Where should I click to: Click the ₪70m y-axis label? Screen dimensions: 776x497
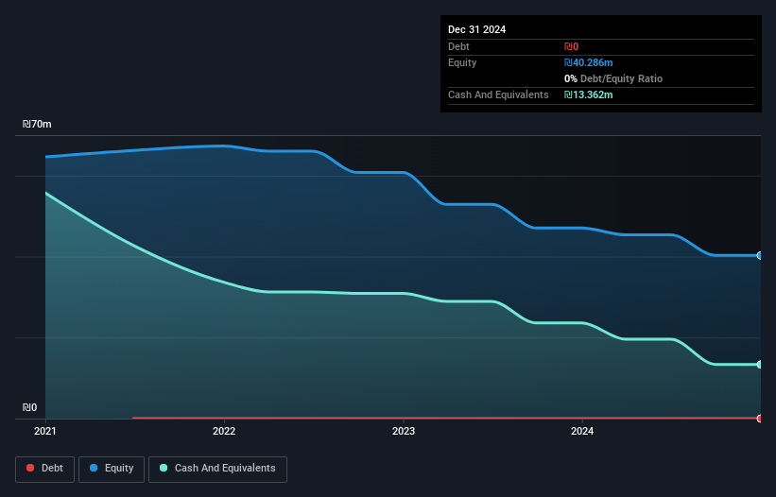(x=37, y=124)
